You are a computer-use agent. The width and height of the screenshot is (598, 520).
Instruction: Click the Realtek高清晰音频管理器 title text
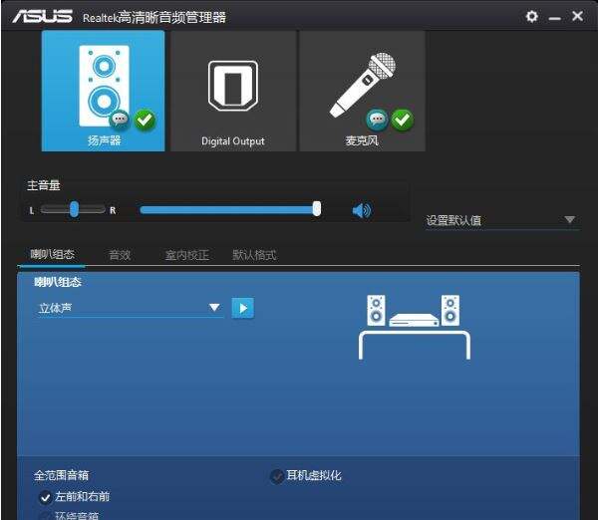pyautogui.click(x=154, y=17)
